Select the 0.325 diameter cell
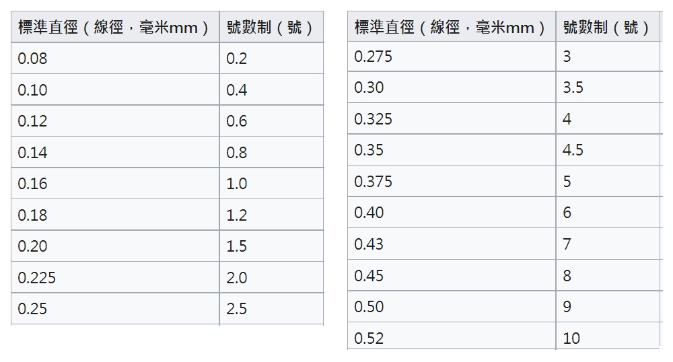 coord(451,119)
